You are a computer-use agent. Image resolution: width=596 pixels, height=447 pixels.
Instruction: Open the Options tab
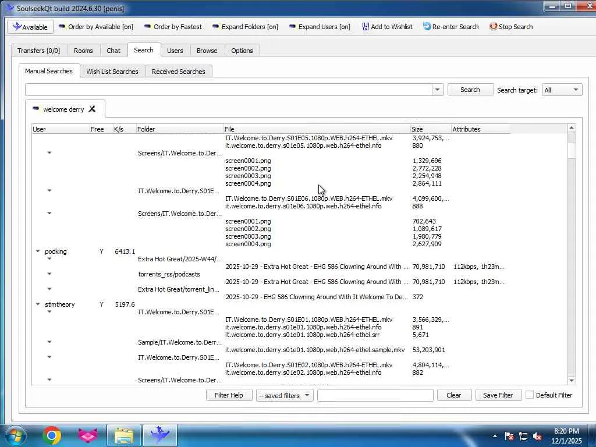pos(242,51)
